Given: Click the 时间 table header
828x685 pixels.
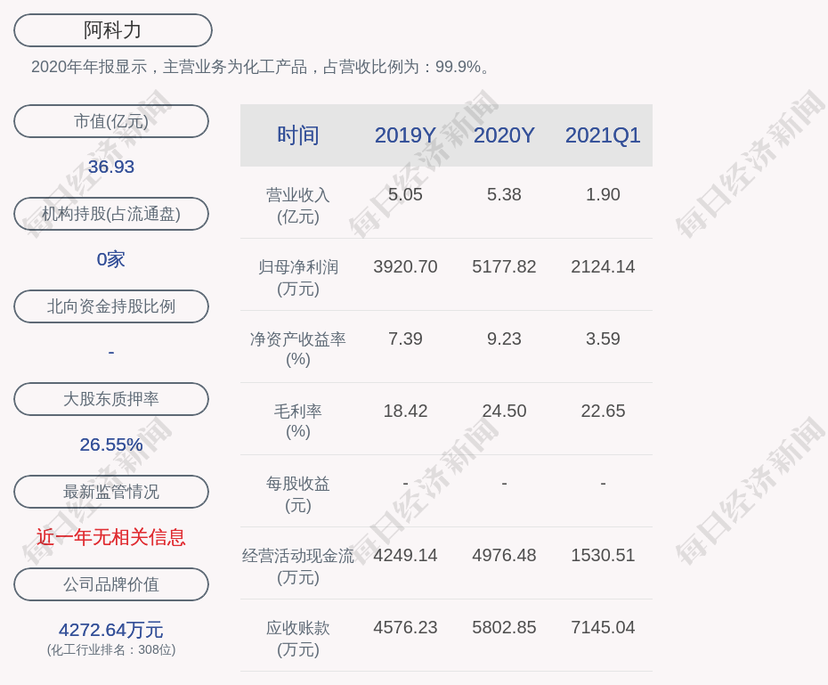Looking at the screenshot, I should click(298, 135).
